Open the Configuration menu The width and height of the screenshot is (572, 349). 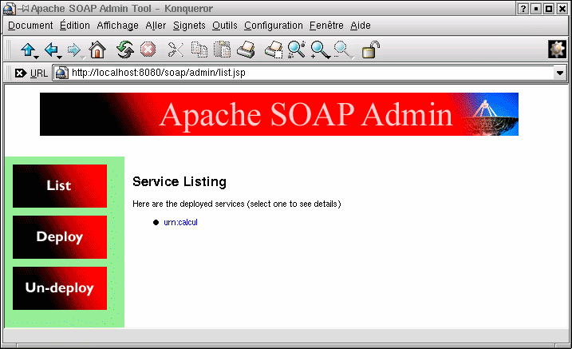[273, 26]
